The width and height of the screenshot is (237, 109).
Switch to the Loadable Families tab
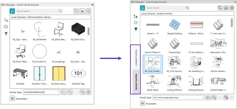pos(136,57)
